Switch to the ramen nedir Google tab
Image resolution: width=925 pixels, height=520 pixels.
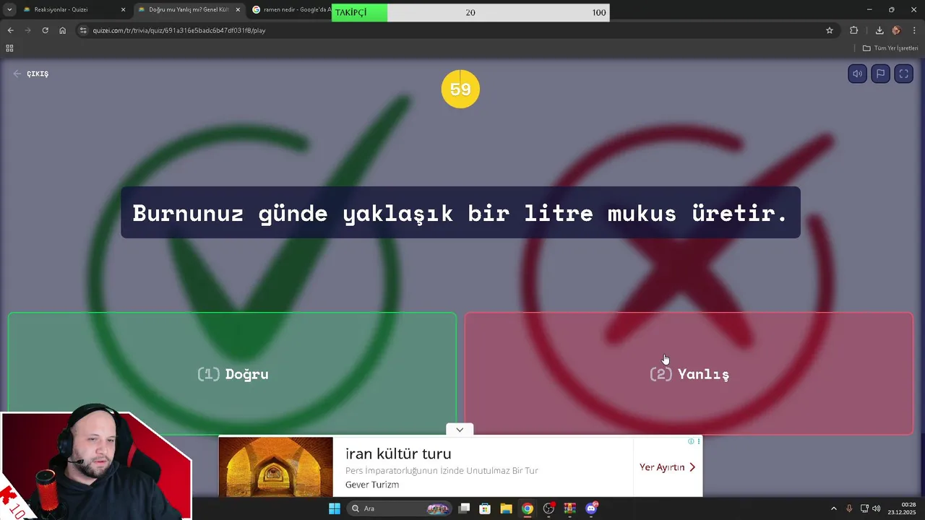click(x=289, y=10)
